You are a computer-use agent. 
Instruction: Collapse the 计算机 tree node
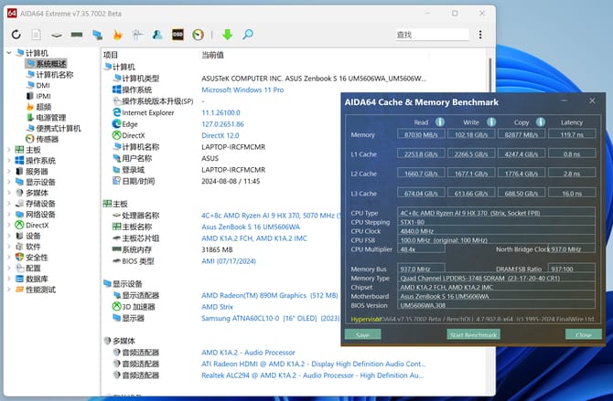coord(9,55)
